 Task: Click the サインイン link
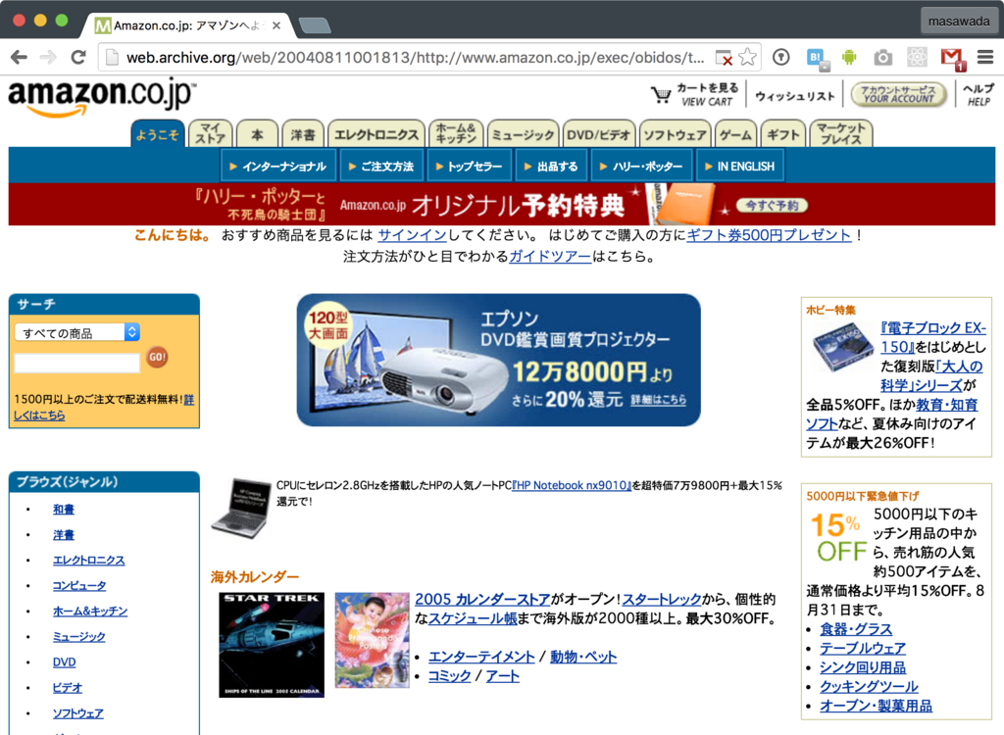tap(412, 235)
